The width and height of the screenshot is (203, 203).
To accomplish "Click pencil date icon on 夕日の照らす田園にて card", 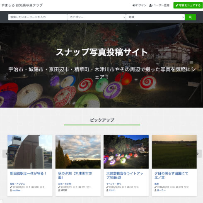I will 156,187.
